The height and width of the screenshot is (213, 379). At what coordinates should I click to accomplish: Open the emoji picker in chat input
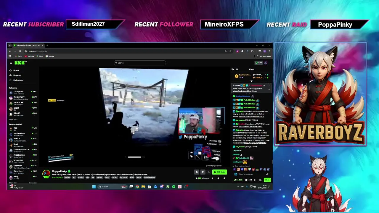tap(267, 174)
